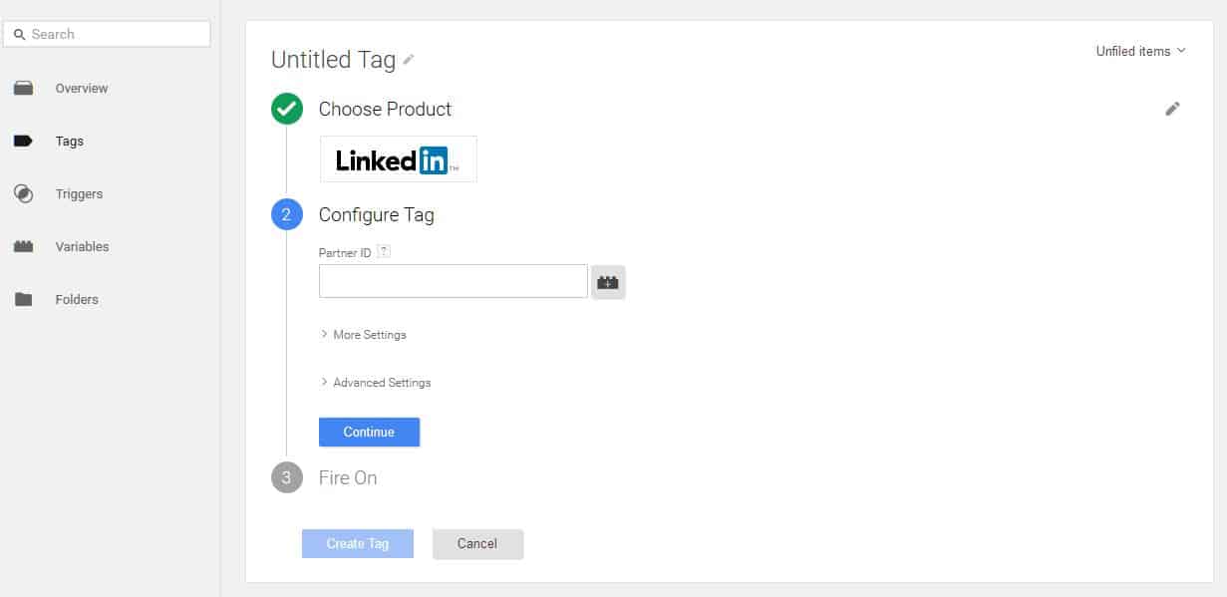Select the LinkedIn product logo tile
The height and width of the screenshot is (597, 1227).
click(399, 159)
